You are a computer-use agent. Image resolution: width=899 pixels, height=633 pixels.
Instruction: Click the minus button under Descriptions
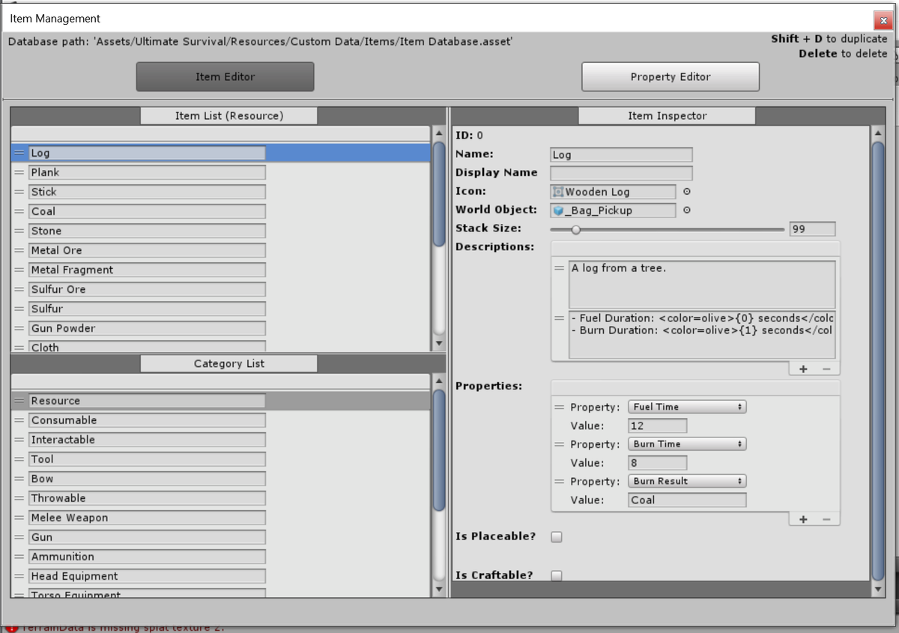pyautogui.click(x=826, y=369)
